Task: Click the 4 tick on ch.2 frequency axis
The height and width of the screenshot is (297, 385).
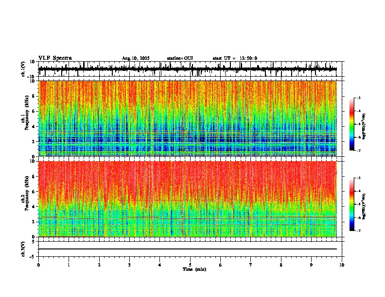Action: click(x=34, y=207)
